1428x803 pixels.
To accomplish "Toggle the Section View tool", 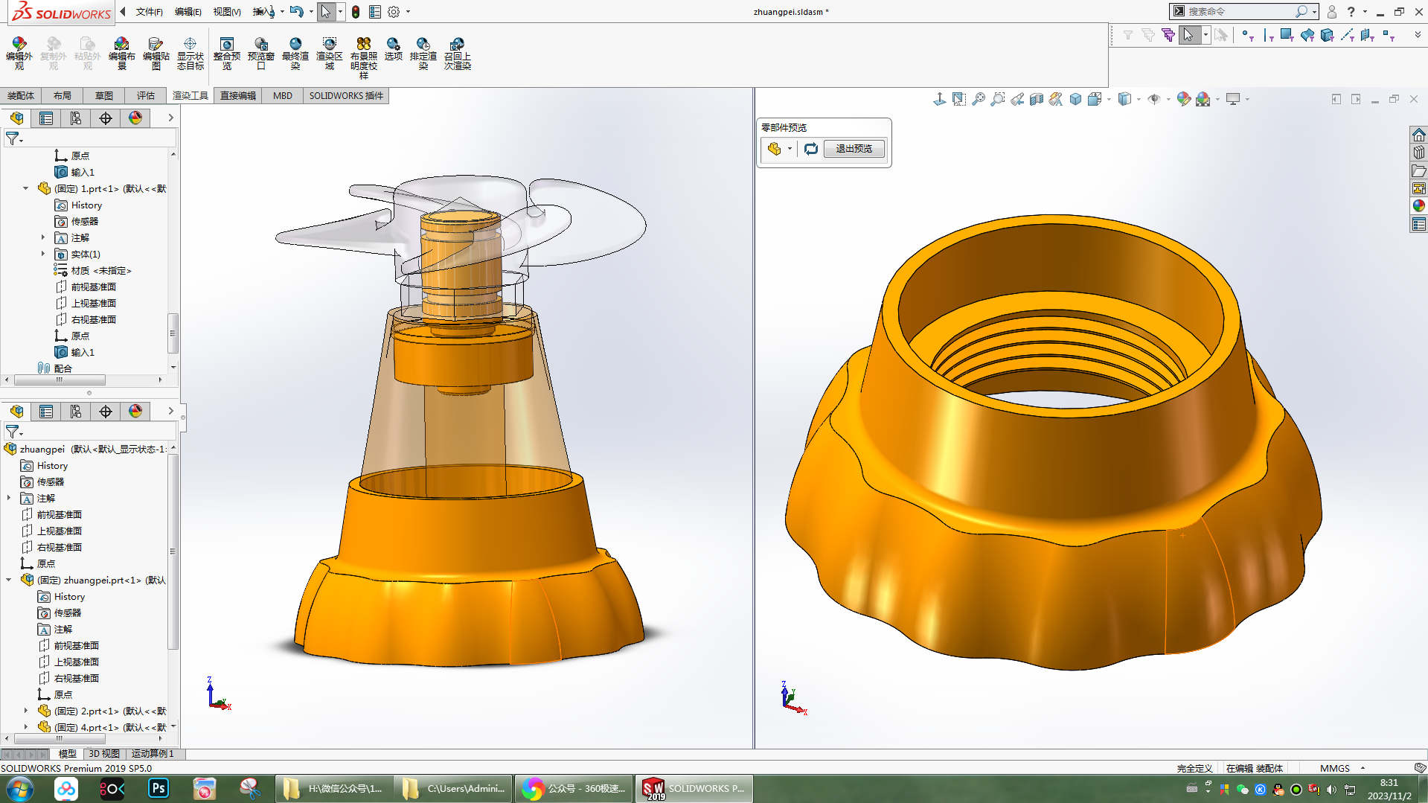I will pos(1037,99).
